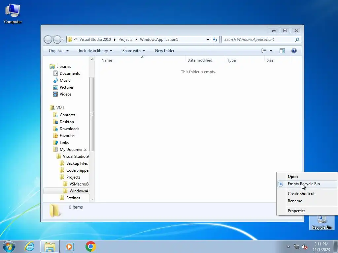338x253 pixels.
Task: Open Libraries in navigation pane
Action: pos(63,67)
